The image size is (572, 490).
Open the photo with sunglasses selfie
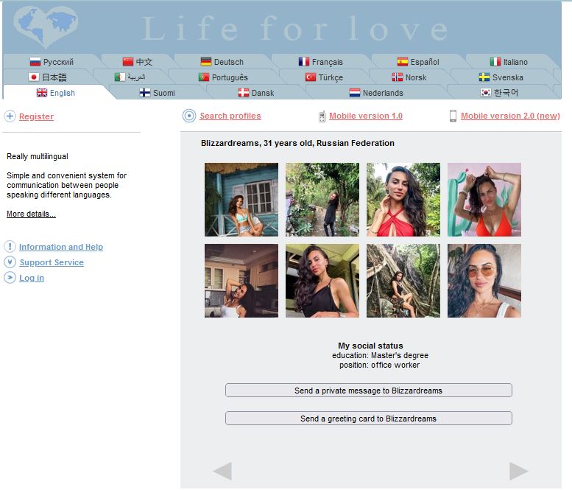tap(484, 281)
